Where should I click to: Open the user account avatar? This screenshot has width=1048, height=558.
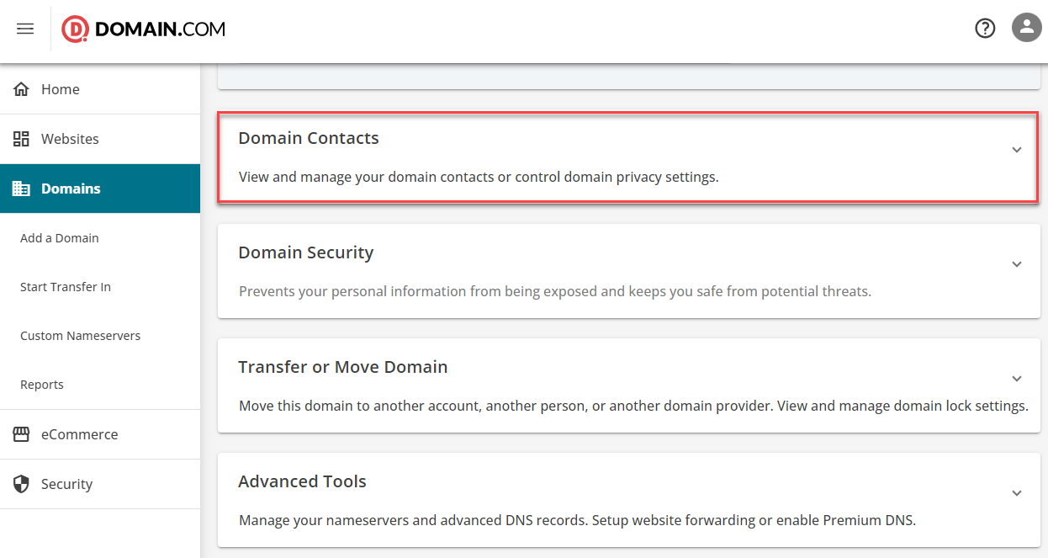pos(1026,28)
